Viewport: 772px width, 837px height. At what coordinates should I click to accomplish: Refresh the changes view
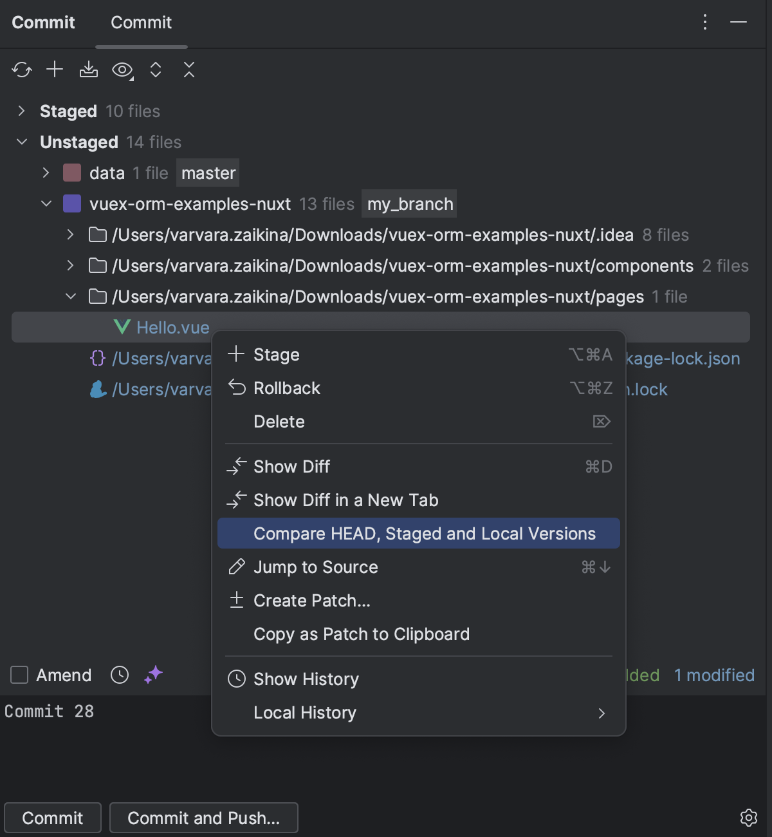click(x=22, y=70)
